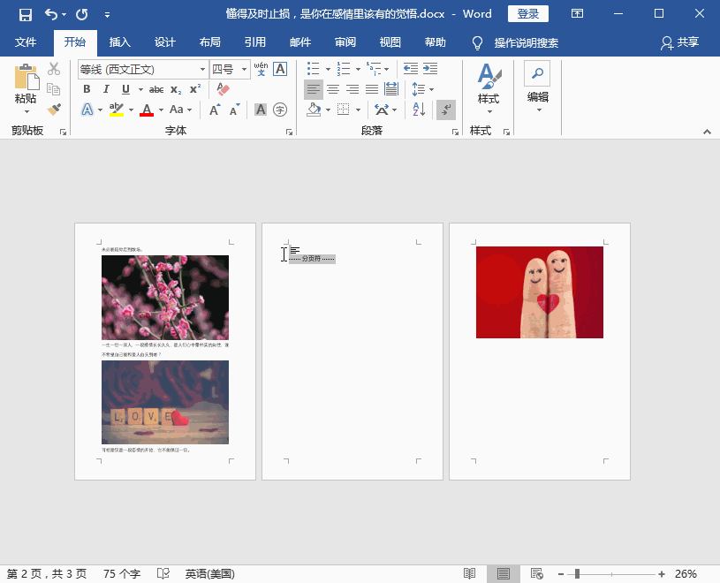Decrease paragraph indent
720x583 pixels.
411,69
